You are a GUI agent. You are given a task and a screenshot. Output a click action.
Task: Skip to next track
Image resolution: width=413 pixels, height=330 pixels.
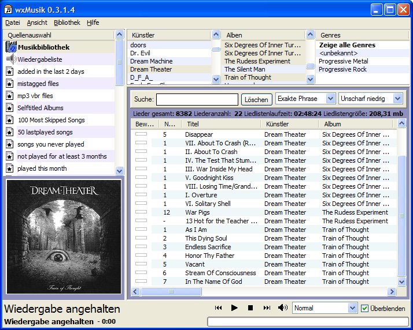click(267, 307)
